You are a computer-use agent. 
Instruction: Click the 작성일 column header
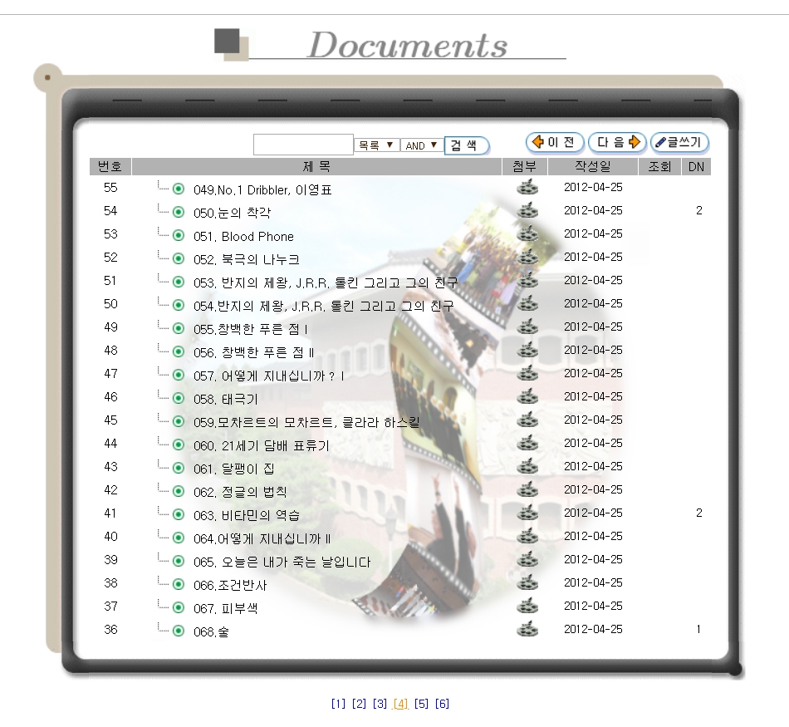tap(593, 167)
